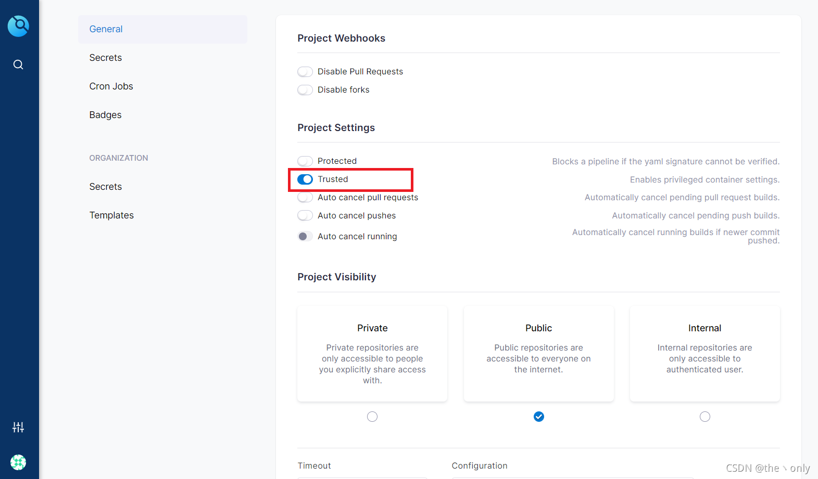
Task: Click the user avatar icon in the sidebar
Action: click(18, 462)
